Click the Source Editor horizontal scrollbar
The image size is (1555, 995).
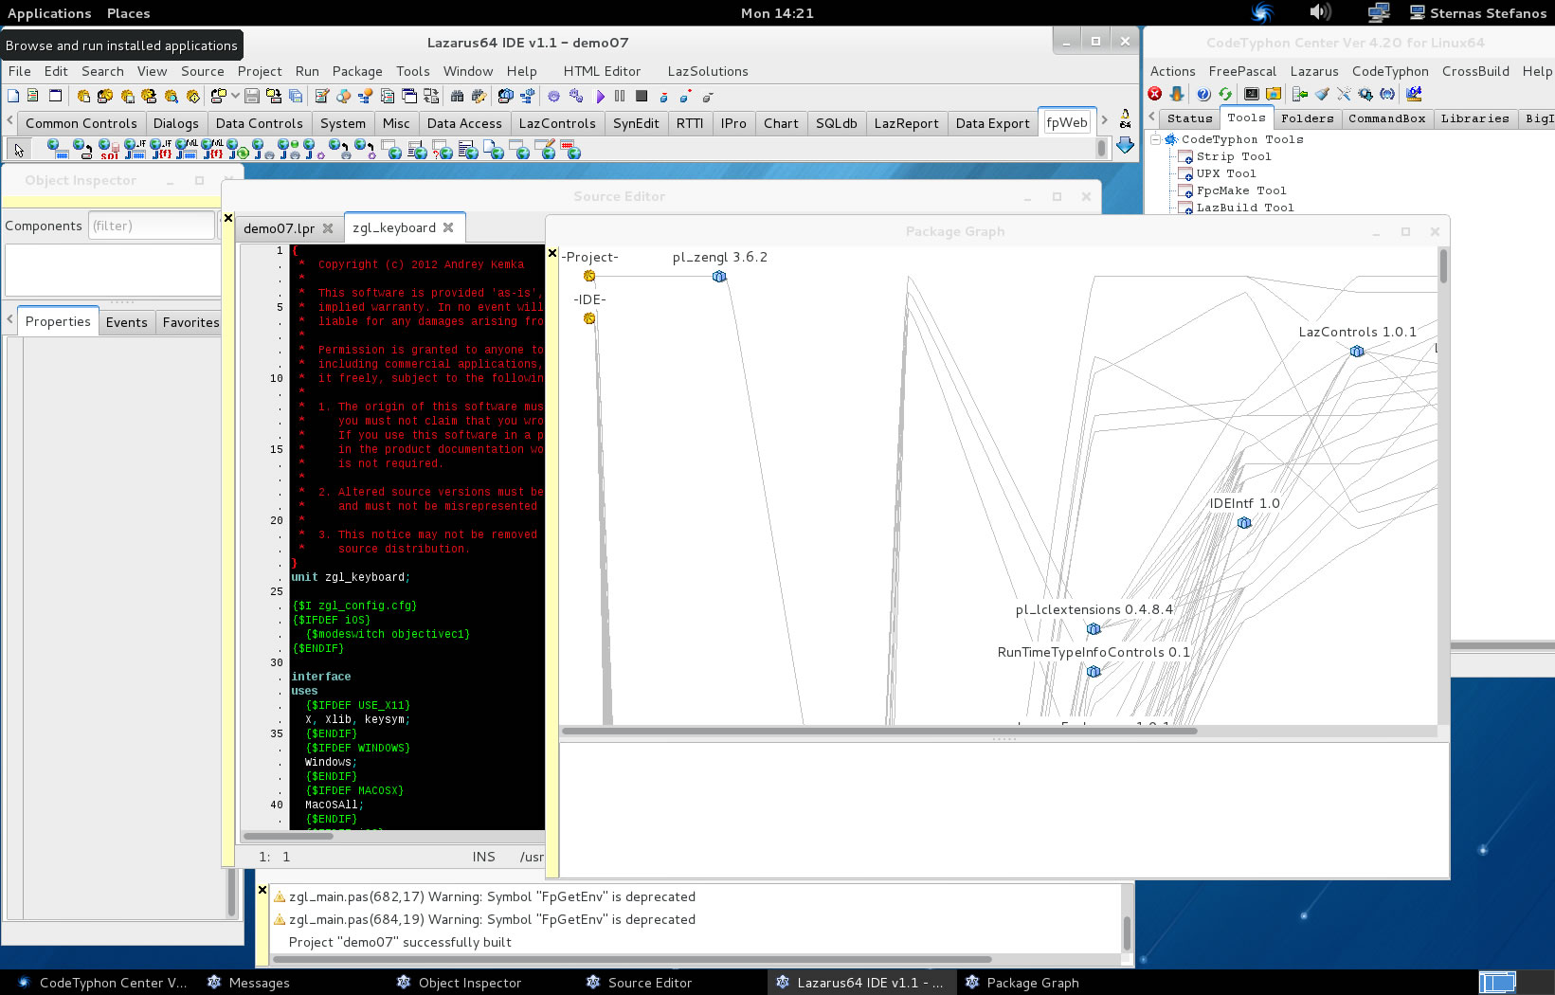[x=288, y=836]
